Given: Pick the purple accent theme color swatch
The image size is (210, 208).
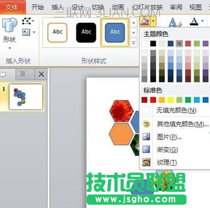Looking at the screenshot, I should click(x=206, y=43).
